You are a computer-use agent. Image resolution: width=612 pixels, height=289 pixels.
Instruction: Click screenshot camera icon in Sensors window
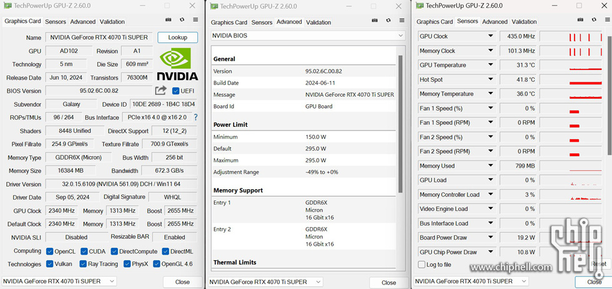pyautogui.click(x=580, y=19)
